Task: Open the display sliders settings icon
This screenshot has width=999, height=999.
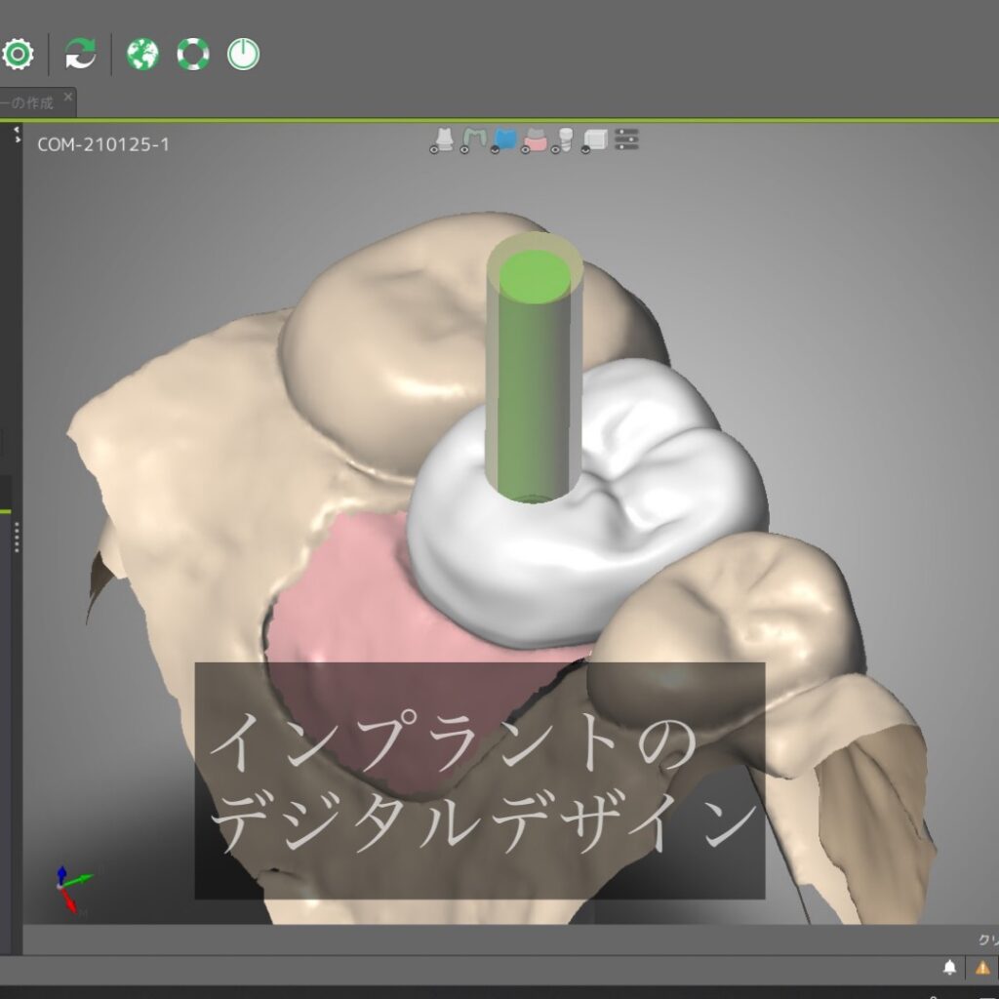Action: pos(625,140)
